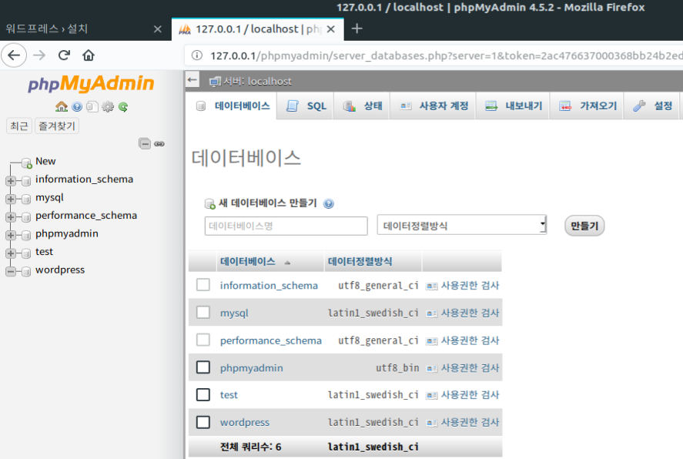Open the wordpress database link in table
683x459 pixels.
click(245, 422)
